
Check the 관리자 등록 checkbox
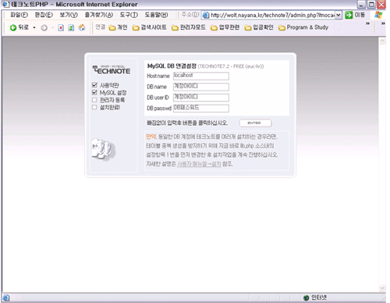[x=94, y=100]
